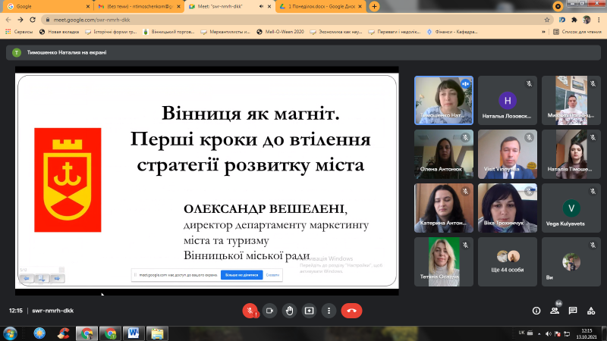Open the Фінанси - Кафедра bookmark
The height and width of the screenshot is (341, 607).
click(451, 32)
